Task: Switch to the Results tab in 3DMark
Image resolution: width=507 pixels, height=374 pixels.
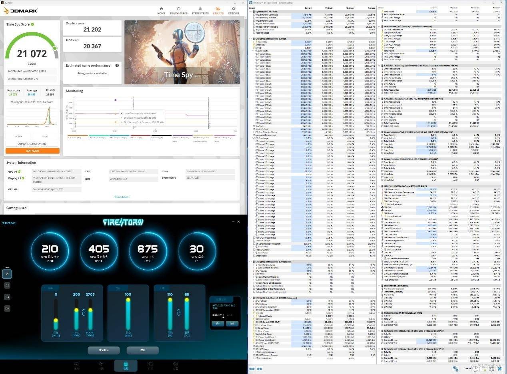Action: pyautogui.click(x=218, y=10)
